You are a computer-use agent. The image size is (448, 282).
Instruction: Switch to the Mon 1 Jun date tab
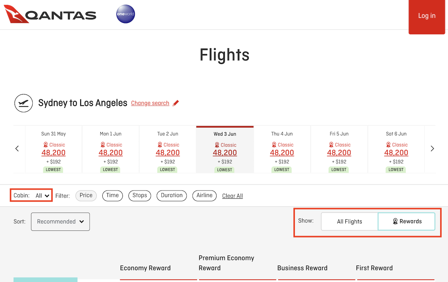click(x=111, y=149)
